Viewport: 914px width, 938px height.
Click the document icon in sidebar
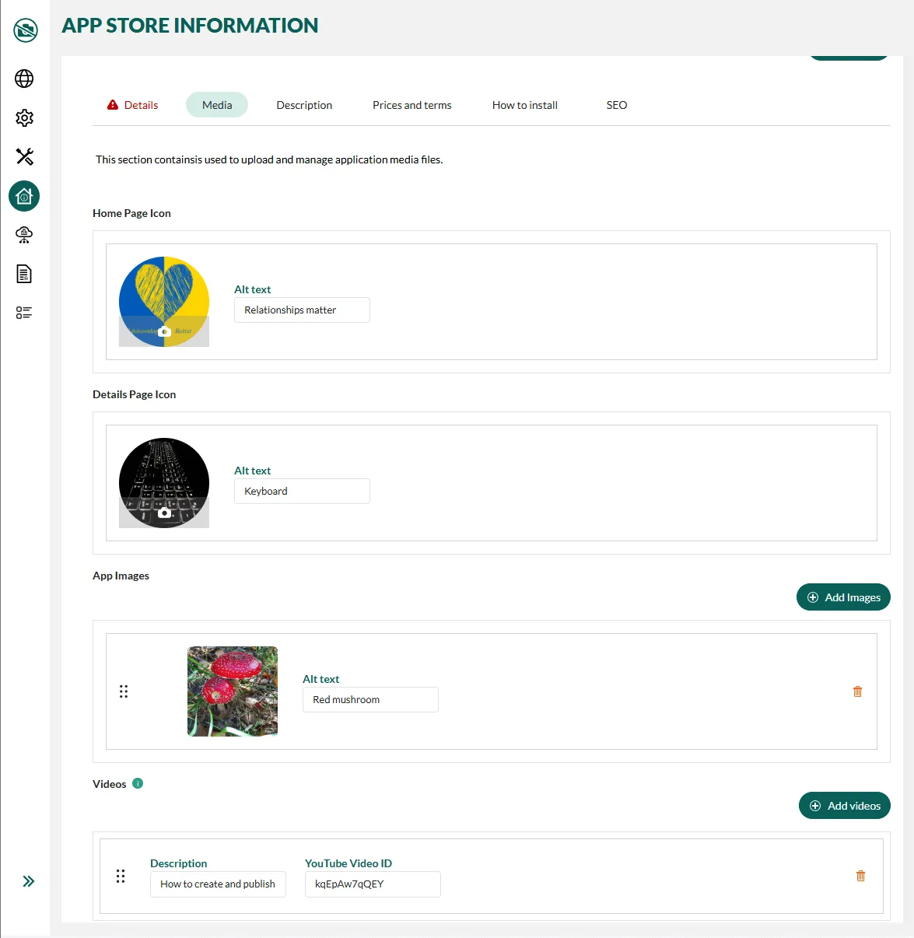pos(24,274)
